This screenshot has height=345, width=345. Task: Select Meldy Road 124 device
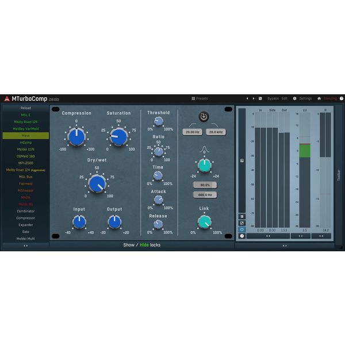pyautogui.click(x=26, y=122)
